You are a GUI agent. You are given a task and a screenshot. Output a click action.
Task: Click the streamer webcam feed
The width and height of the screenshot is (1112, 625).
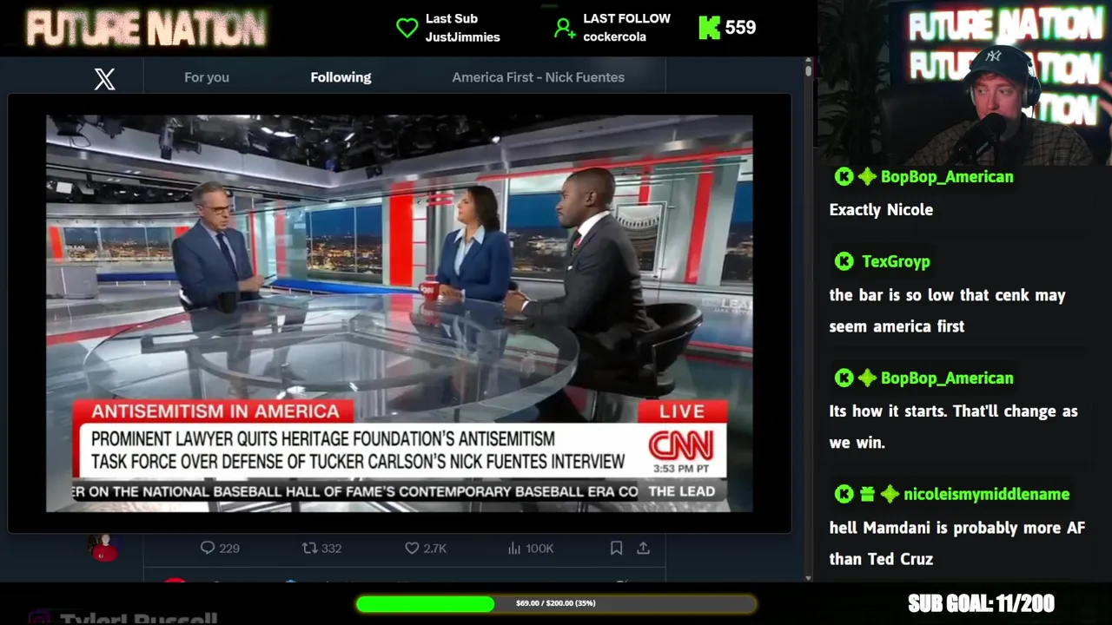[x=964, y=82]
